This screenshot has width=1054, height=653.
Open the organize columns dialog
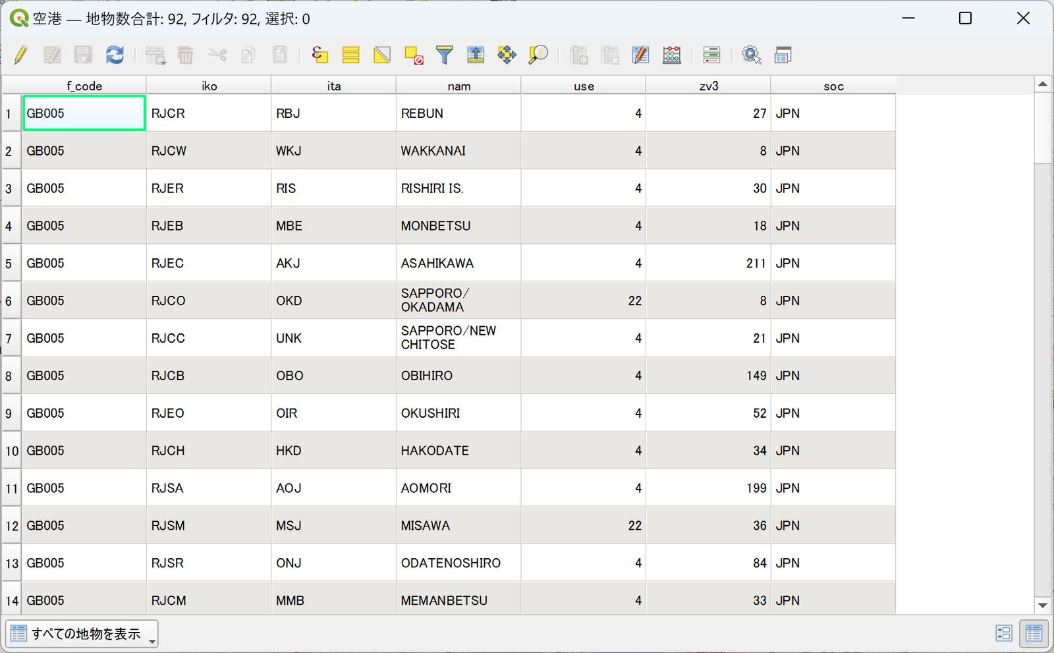point(640,55)
